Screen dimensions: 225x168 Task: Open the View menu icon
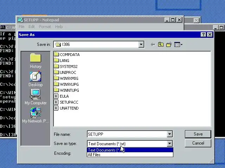point(178,44)
